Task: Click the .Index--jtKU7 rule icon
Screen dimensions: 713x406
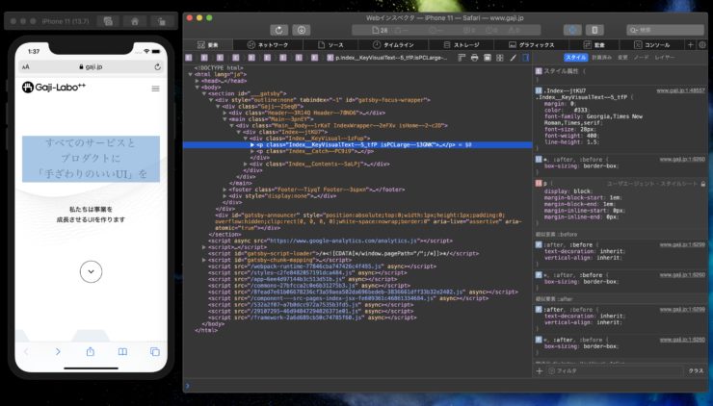Action: (x=539, y=90)
